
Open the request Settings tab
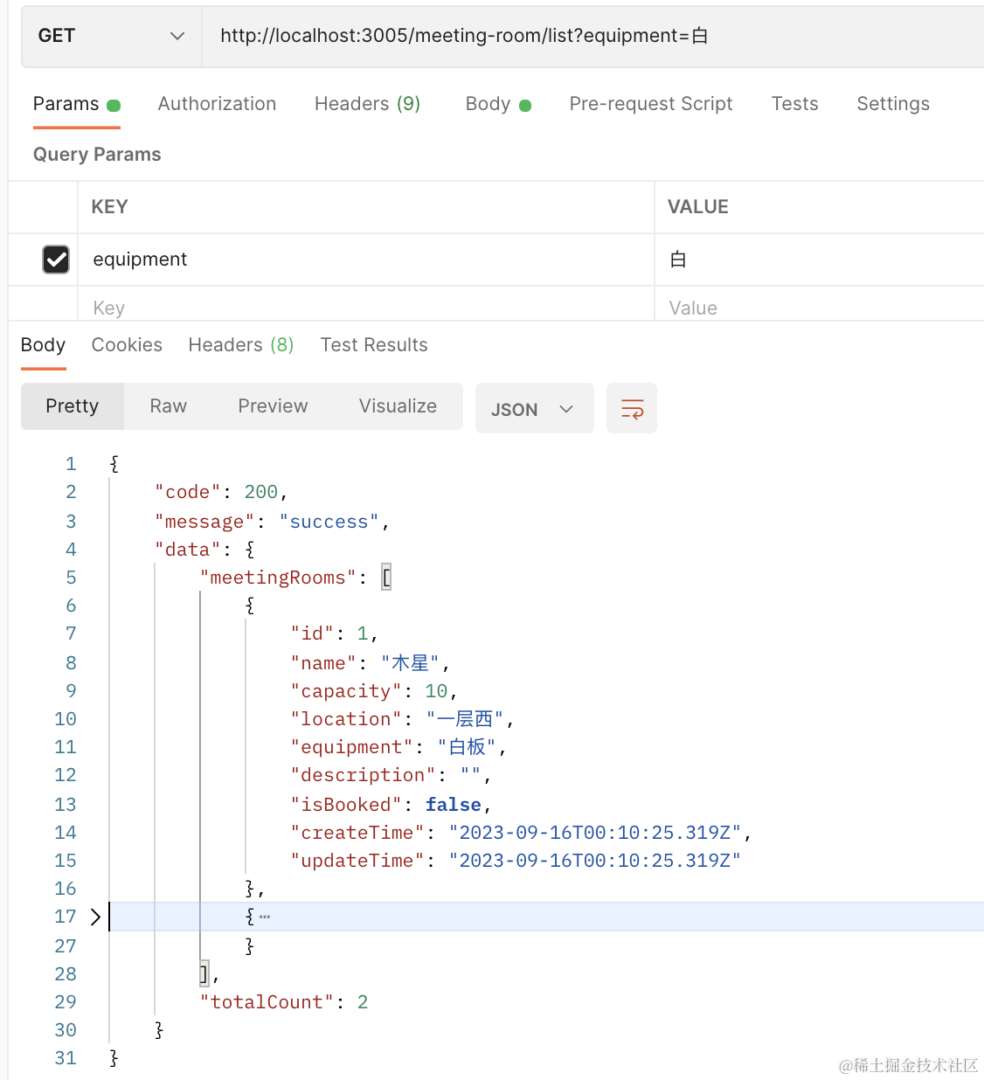[x=892, y=104]
